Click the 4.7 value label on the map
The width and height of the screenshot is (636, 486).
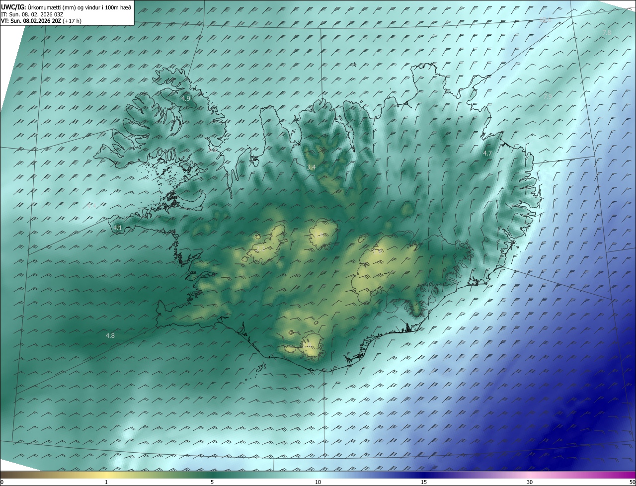(x=487, y=154)
